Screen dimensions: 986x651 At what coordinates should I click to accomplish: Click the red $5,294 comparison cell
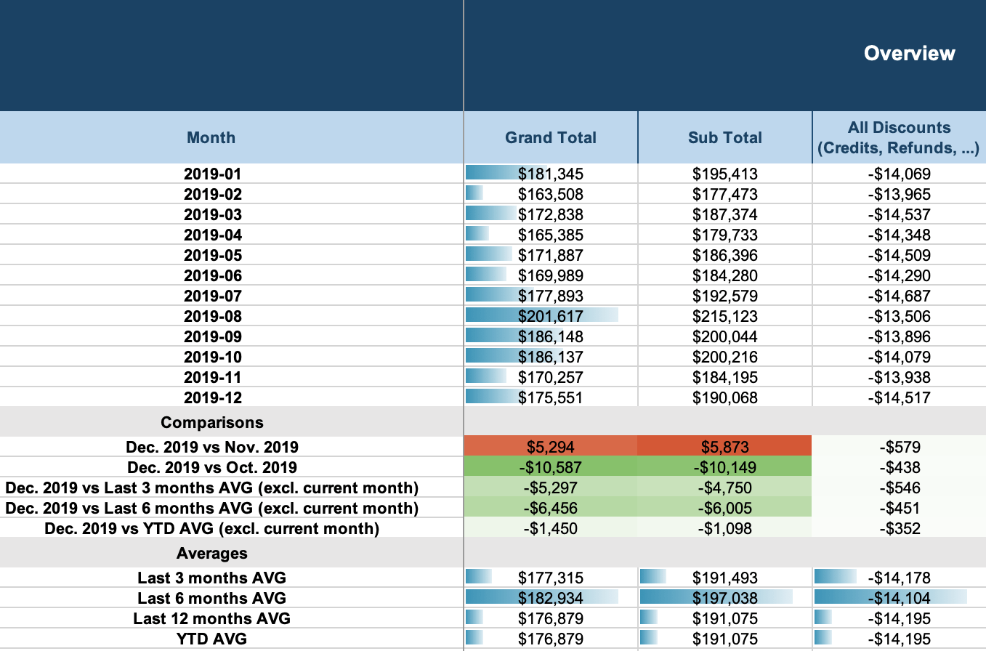551,447
